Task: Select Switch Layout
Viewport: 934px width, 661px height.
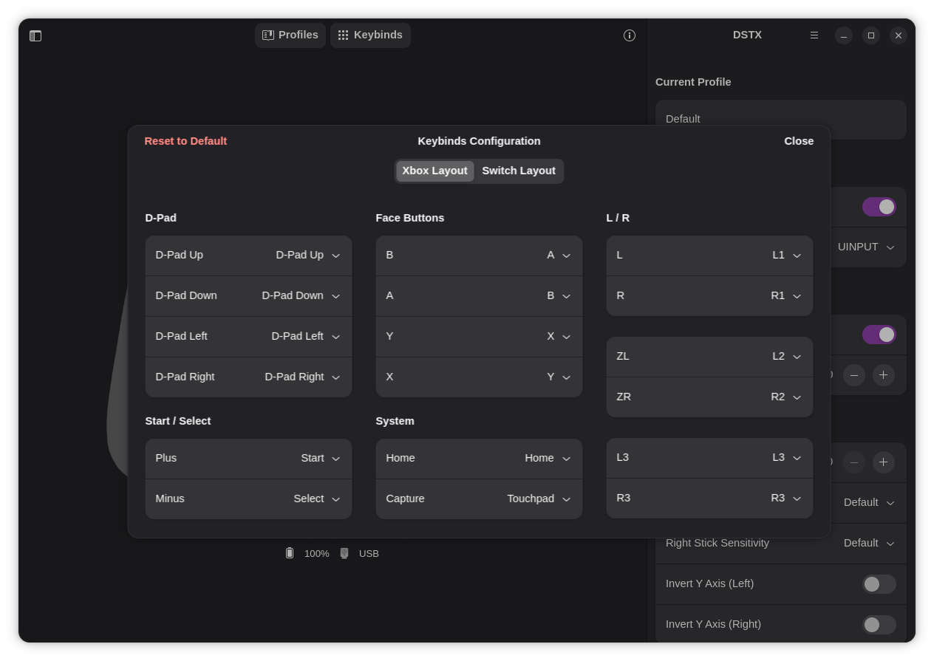Action: (x=519, y=171)
